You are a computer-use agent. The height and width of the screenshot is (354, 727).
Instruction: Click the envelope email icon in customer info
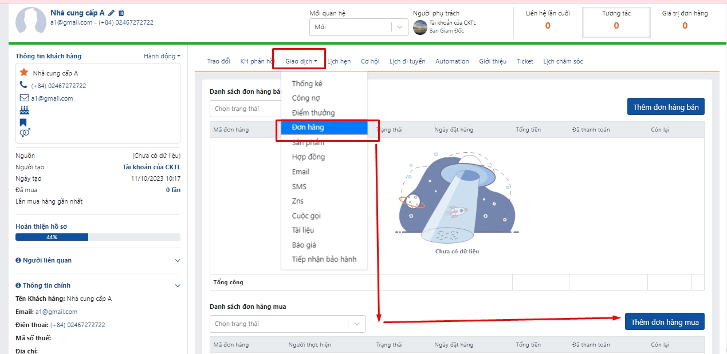tap(23, 98)
